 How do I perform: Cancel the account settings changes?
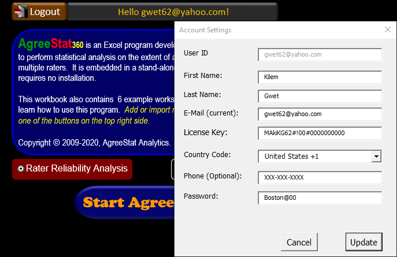[x=299, y=242]
